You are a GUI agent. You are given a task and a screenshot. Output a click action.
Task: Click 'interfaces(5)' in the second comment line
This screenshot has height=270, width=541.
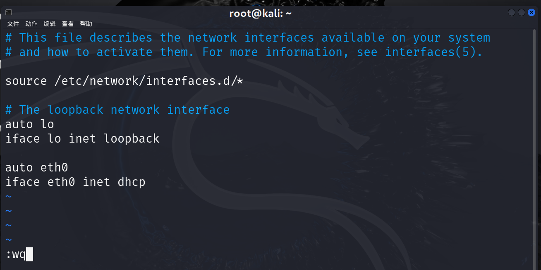coord(433,52)
